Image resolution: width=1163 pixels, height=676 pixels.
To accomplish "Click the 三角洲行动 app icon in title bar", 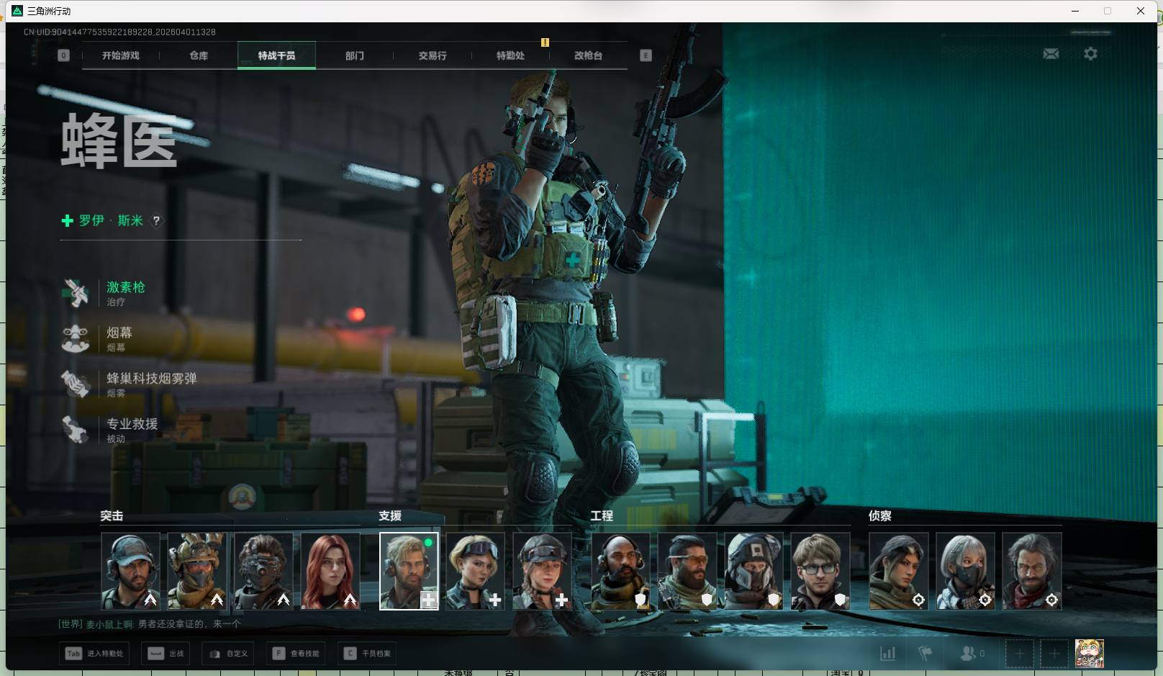I will (17, 11).
